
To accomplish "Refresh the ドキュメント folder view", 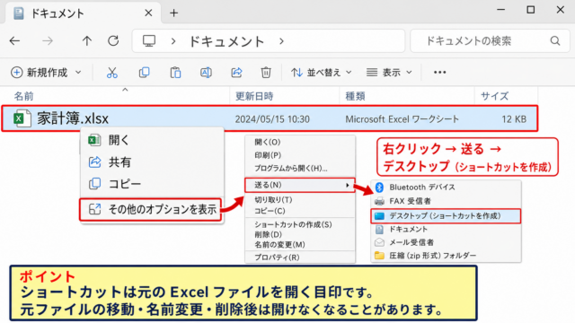I will tap(113, 40).
